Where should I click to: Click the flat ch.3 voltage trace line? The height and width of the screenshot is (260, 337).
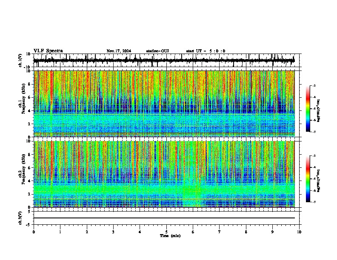[164, 218]
